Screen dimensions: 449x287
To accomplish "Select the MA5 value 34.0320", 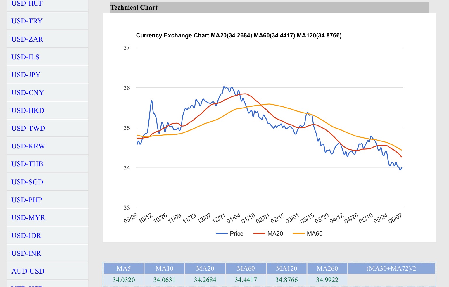I will 124,280.
